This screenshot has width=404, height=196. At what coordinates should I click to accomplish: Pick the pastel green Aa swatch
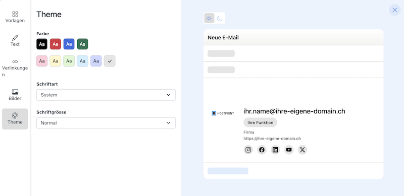point(69,61)
